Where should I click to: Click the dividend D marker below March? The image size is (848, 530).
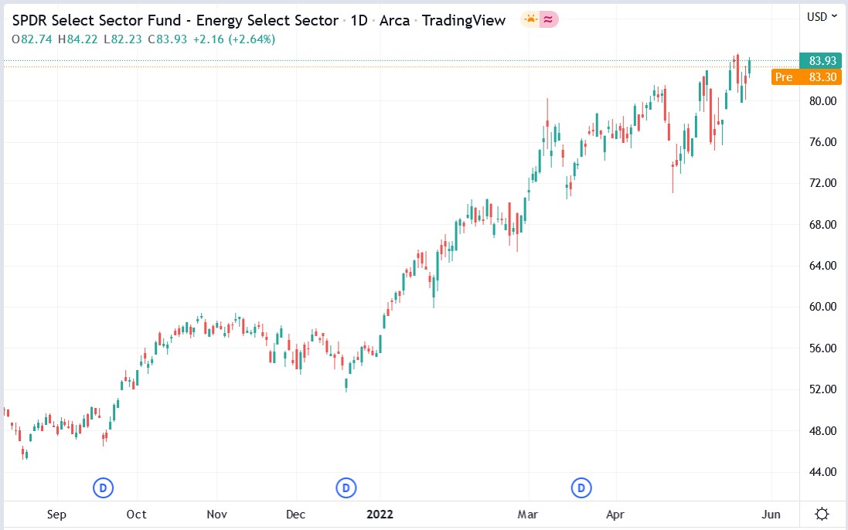[581, 488]
